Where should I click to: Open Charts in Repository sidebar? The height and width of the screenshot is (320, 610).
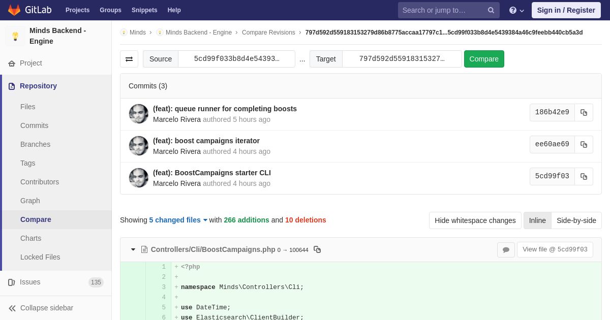coord(30,238)
